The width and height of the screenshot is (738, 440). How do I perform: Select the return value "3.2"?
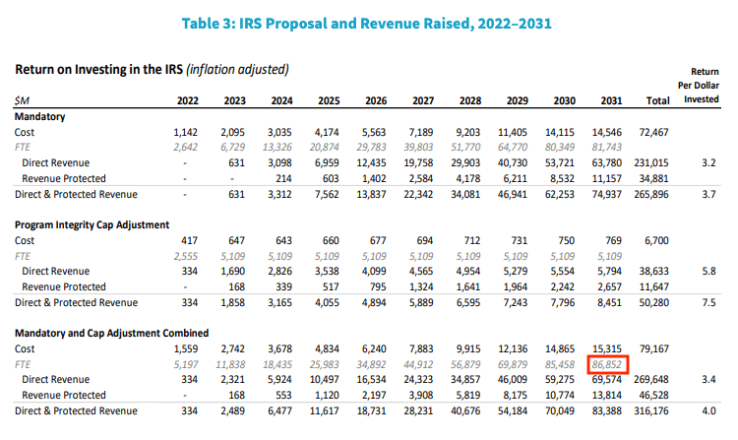point(708,162)
